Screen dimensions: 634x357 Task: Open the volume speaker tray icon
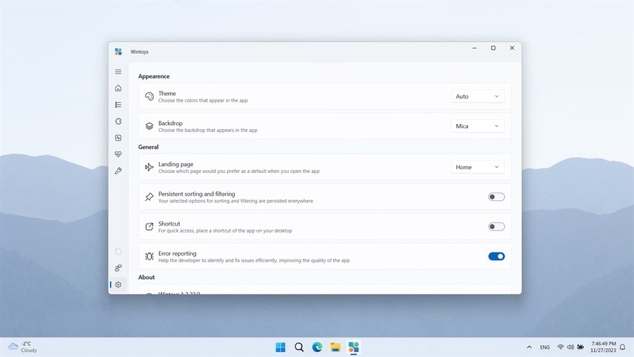[x=570, y=347]
